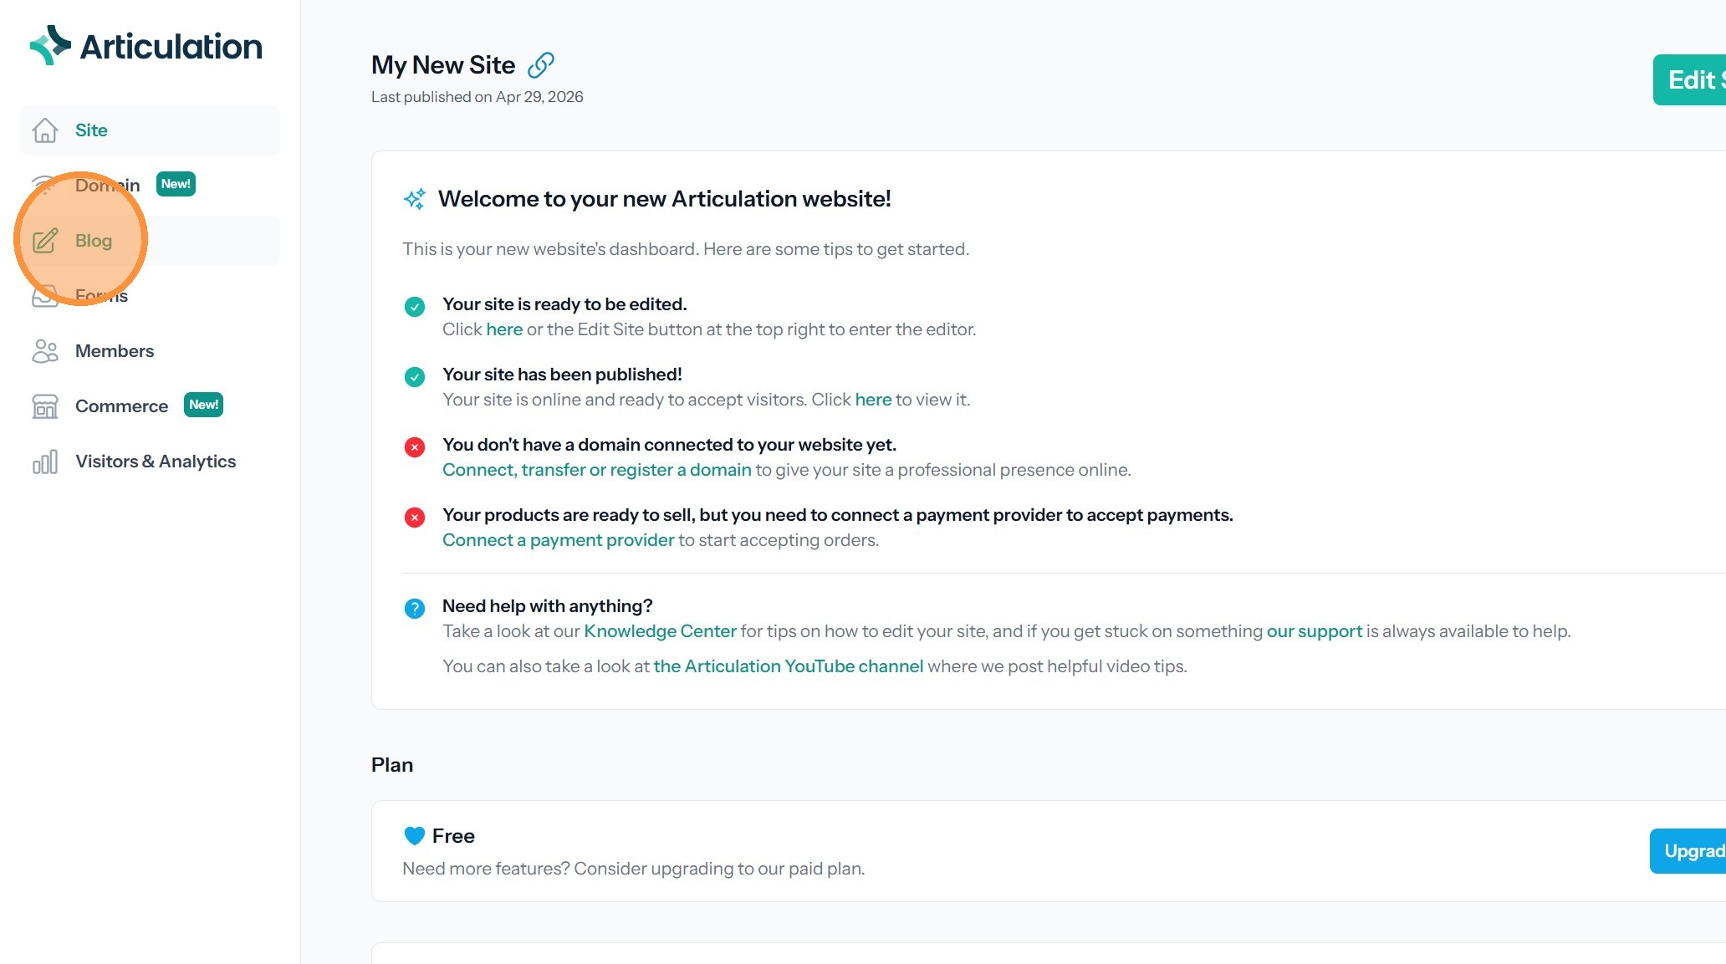The width and height of the screenshot is (1726, 964).
Task: Open the Commerce section
Action: point(121,406)
